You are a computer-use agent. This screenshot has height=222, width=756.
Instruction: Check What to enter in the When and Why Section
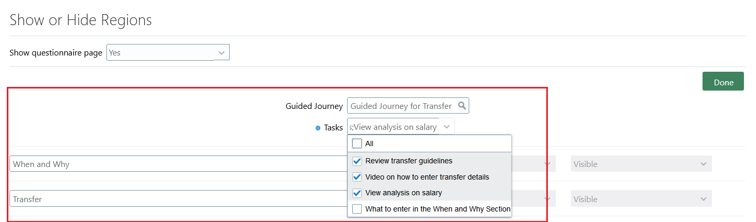(357, 209)
